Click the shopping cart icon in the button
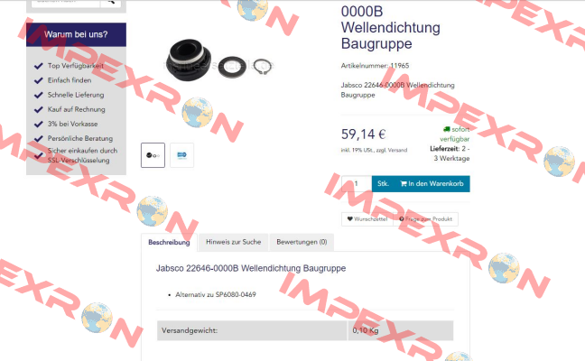Image resolution: width=585 pixels, height=361 pixels. tap(404, 183)
